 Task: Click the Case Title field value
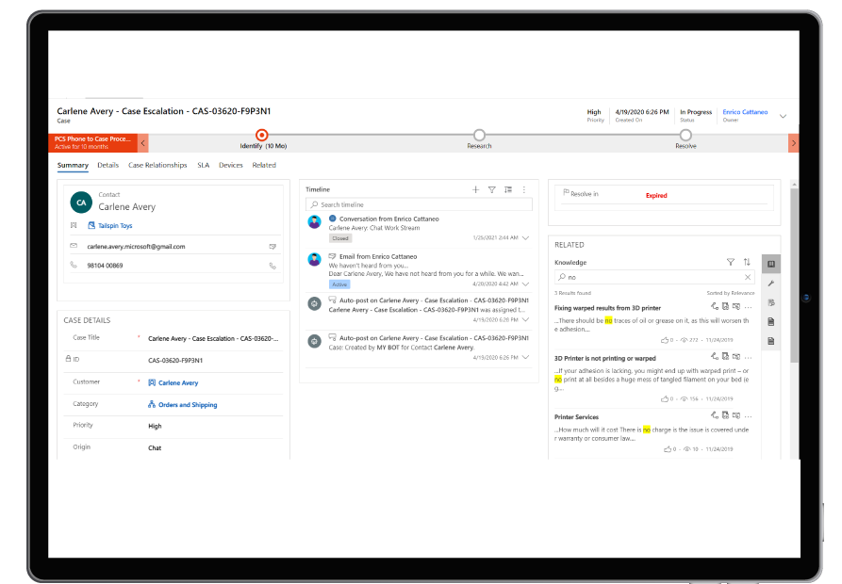point(213,339)
